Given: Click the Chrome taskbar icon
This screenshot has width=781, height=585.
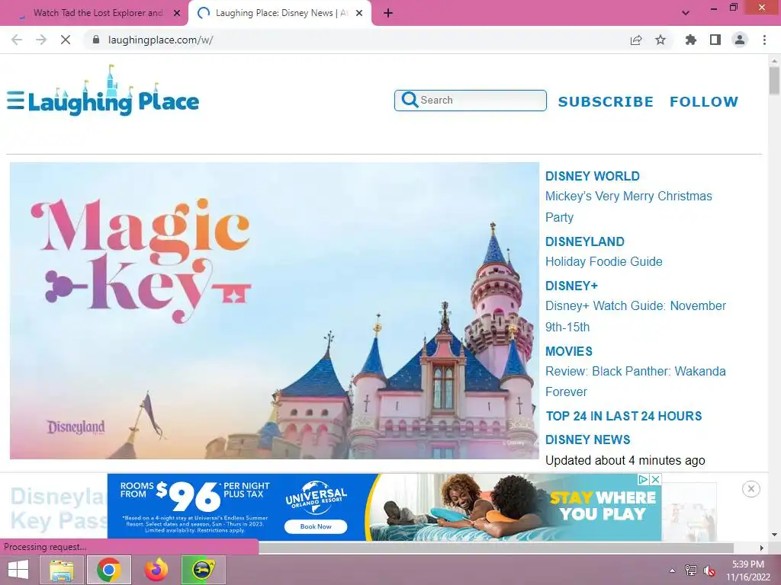Looking at the screenshot, I should pos(109,570).
